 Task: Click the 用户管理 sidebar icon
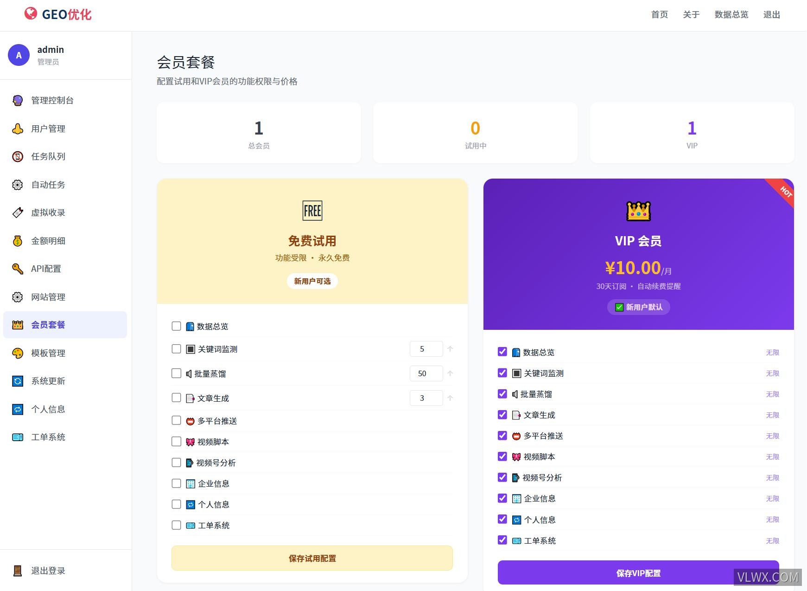tap(18, 128)
